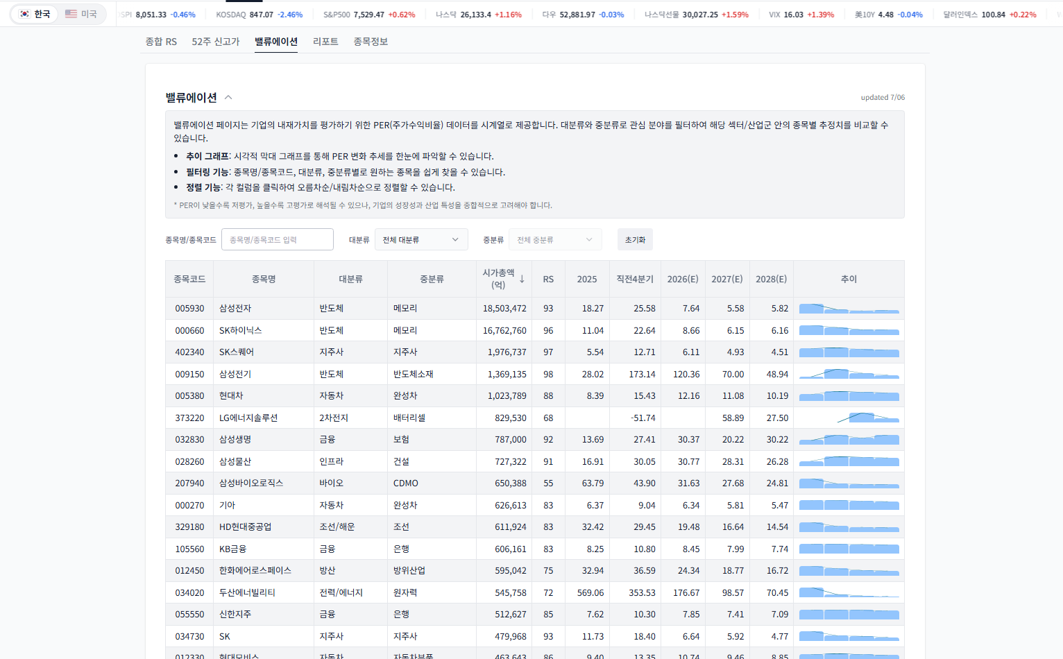Open the SK하이닉스 PER trend chart
This screenshot has width=1063, height=659.
click(x=849, y=330)
